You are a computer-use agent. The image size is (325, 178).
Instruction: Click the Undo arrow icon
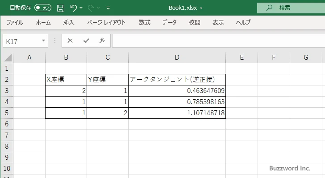(73, 8)
